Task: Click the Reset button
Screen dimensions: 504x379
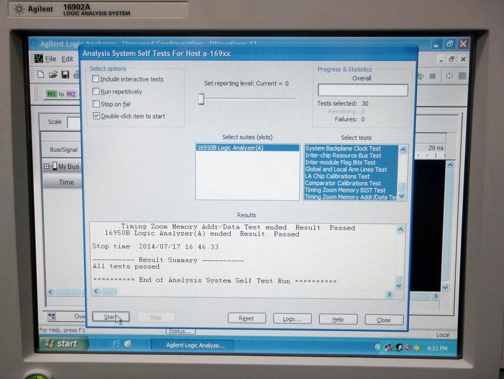Action: (x=246, y=318)
